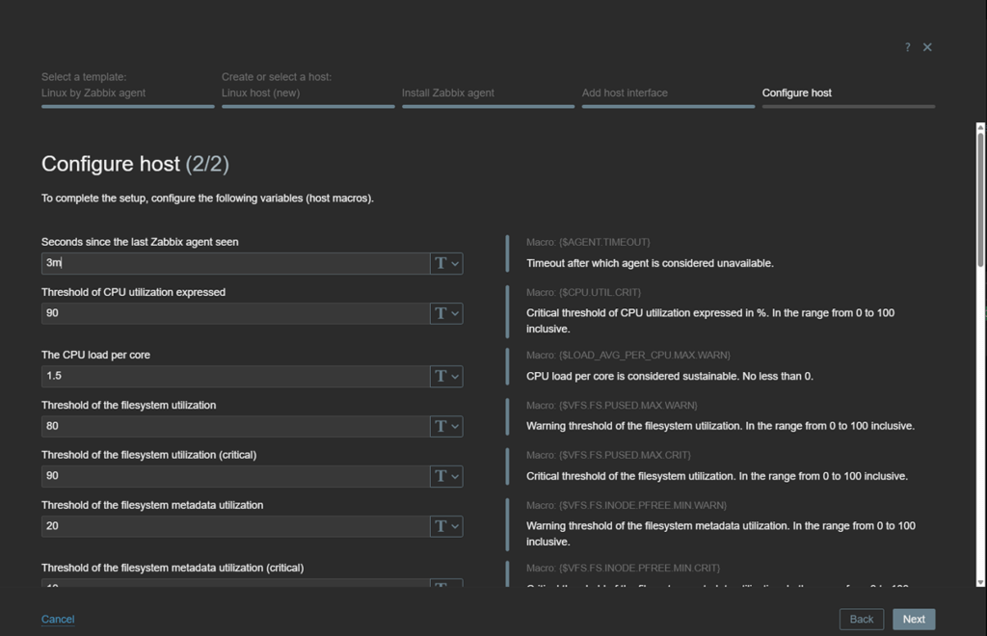Click the T icon next to filesystem utilization value 80

pos(440,426)
